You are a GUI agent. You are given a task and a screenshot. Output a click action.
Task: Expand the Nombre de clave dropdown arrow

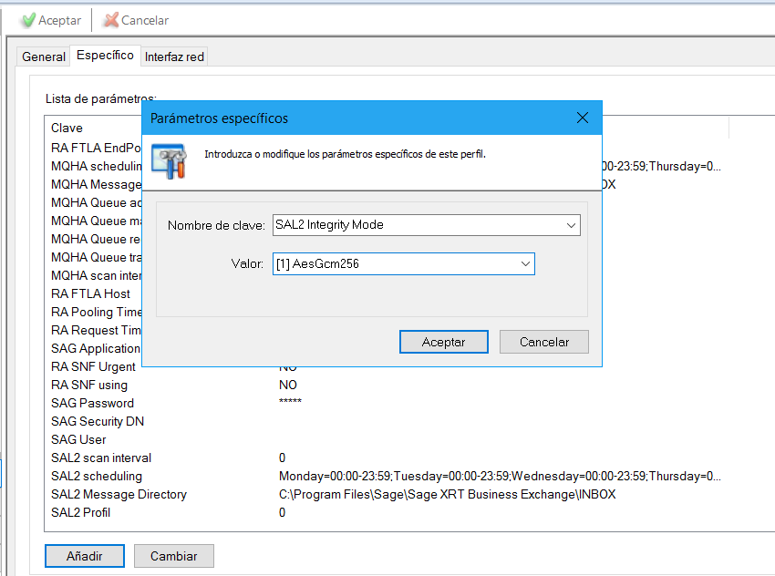tap(571, 225)
